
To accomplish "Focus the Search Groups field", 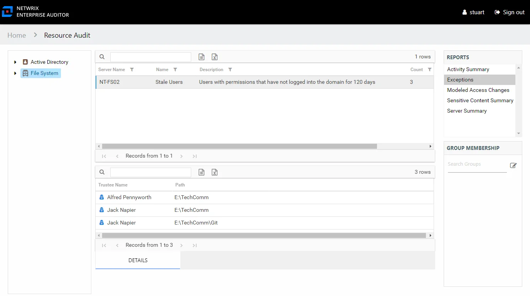I will (x=477, y=165).
